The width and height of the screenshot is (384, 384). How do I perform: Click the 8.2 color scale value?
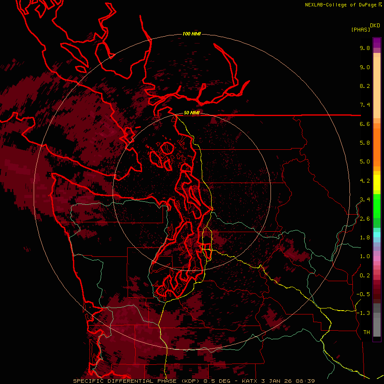[x=365, y=86]
